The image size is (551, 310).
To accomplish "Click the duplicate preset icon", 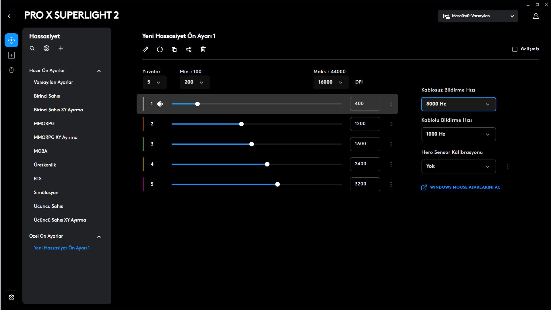I will tap(174, 49).
